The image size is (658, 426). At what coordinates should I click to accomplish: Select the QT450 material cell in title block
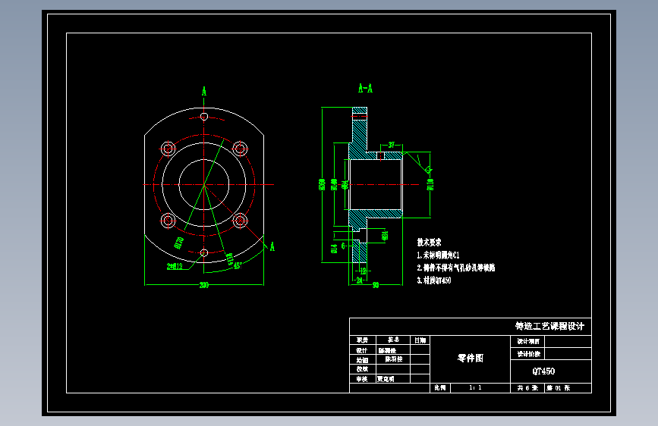tap(551, 371)
